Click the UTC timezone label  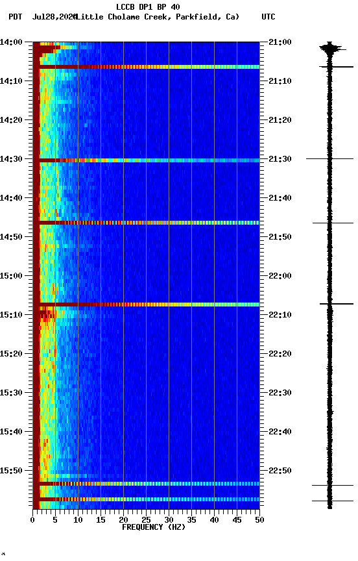click(x=268, y=17)
